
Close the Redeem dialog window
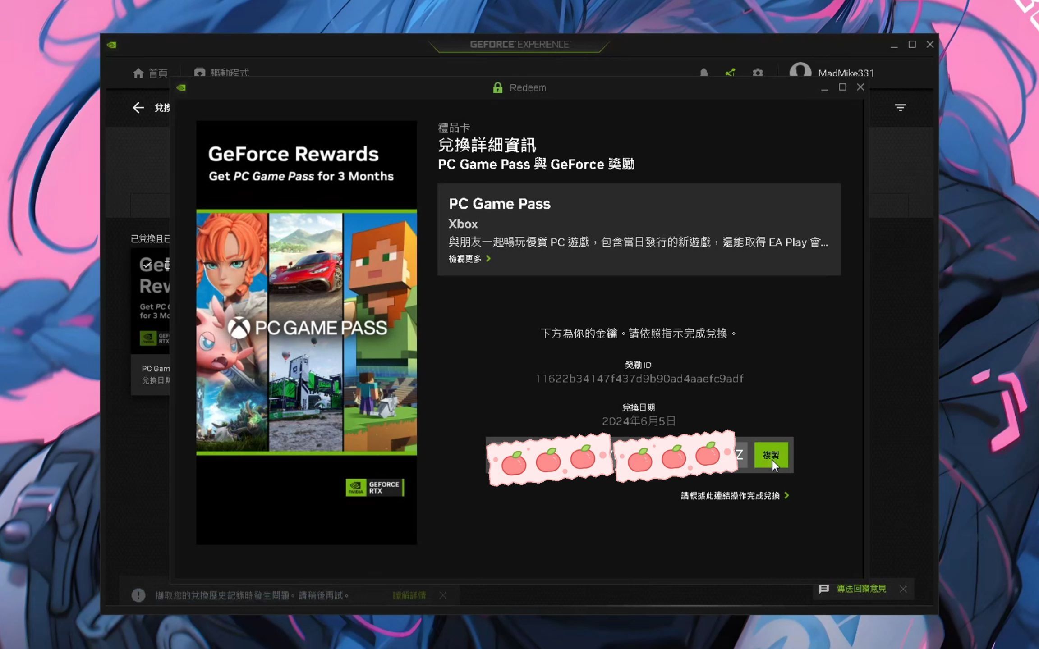[860, 87]
